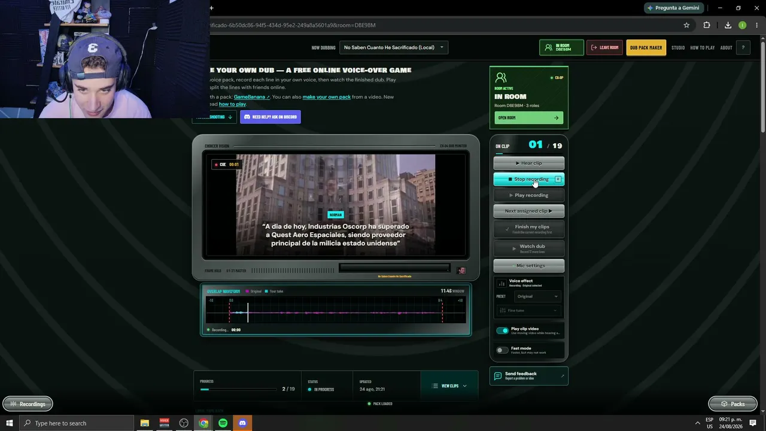Open the Chrome downloads icon

(728, 25)
